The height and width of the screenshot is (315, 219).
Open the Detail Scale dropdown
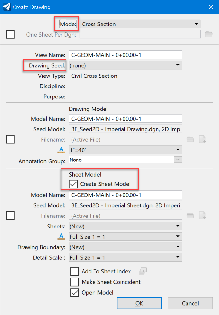(125, 257)
